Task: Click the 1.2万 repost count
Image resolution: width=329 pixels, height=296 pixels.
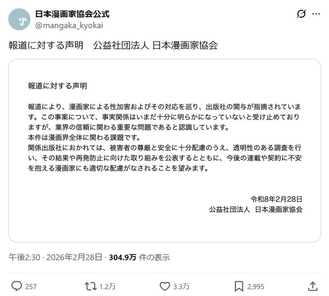Action: coord(107,287)
